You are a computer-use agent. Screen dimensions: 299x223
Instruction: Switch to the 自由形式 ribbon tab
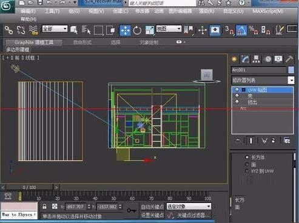[82, 43]
